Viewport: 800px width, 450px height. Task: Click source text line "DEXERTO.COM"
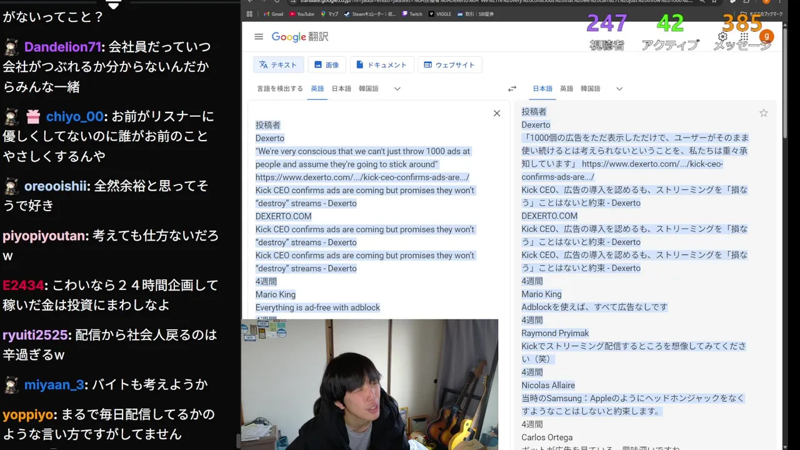[283, 216]
